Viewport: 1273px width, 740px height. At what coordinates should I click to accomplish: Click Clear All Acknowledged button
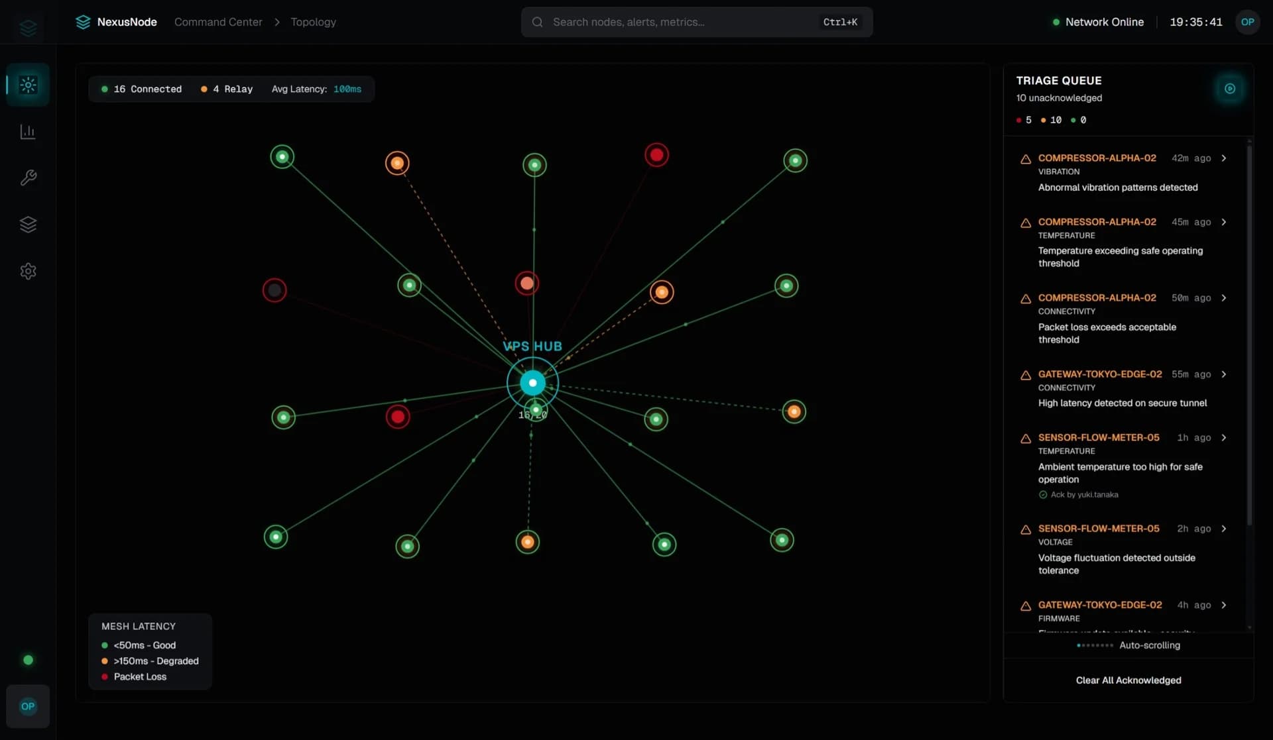1128,680
